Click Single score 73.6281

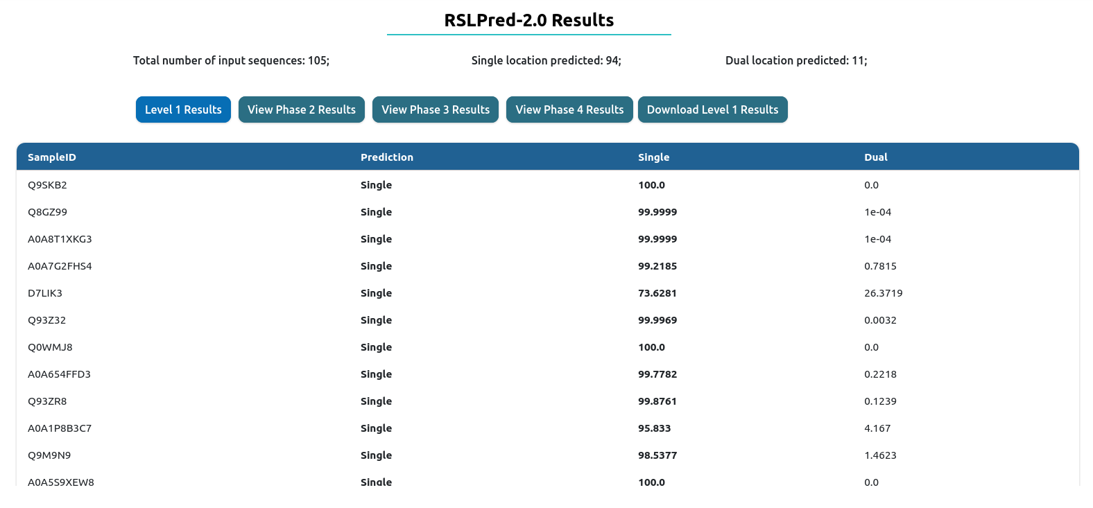[657, 293]
